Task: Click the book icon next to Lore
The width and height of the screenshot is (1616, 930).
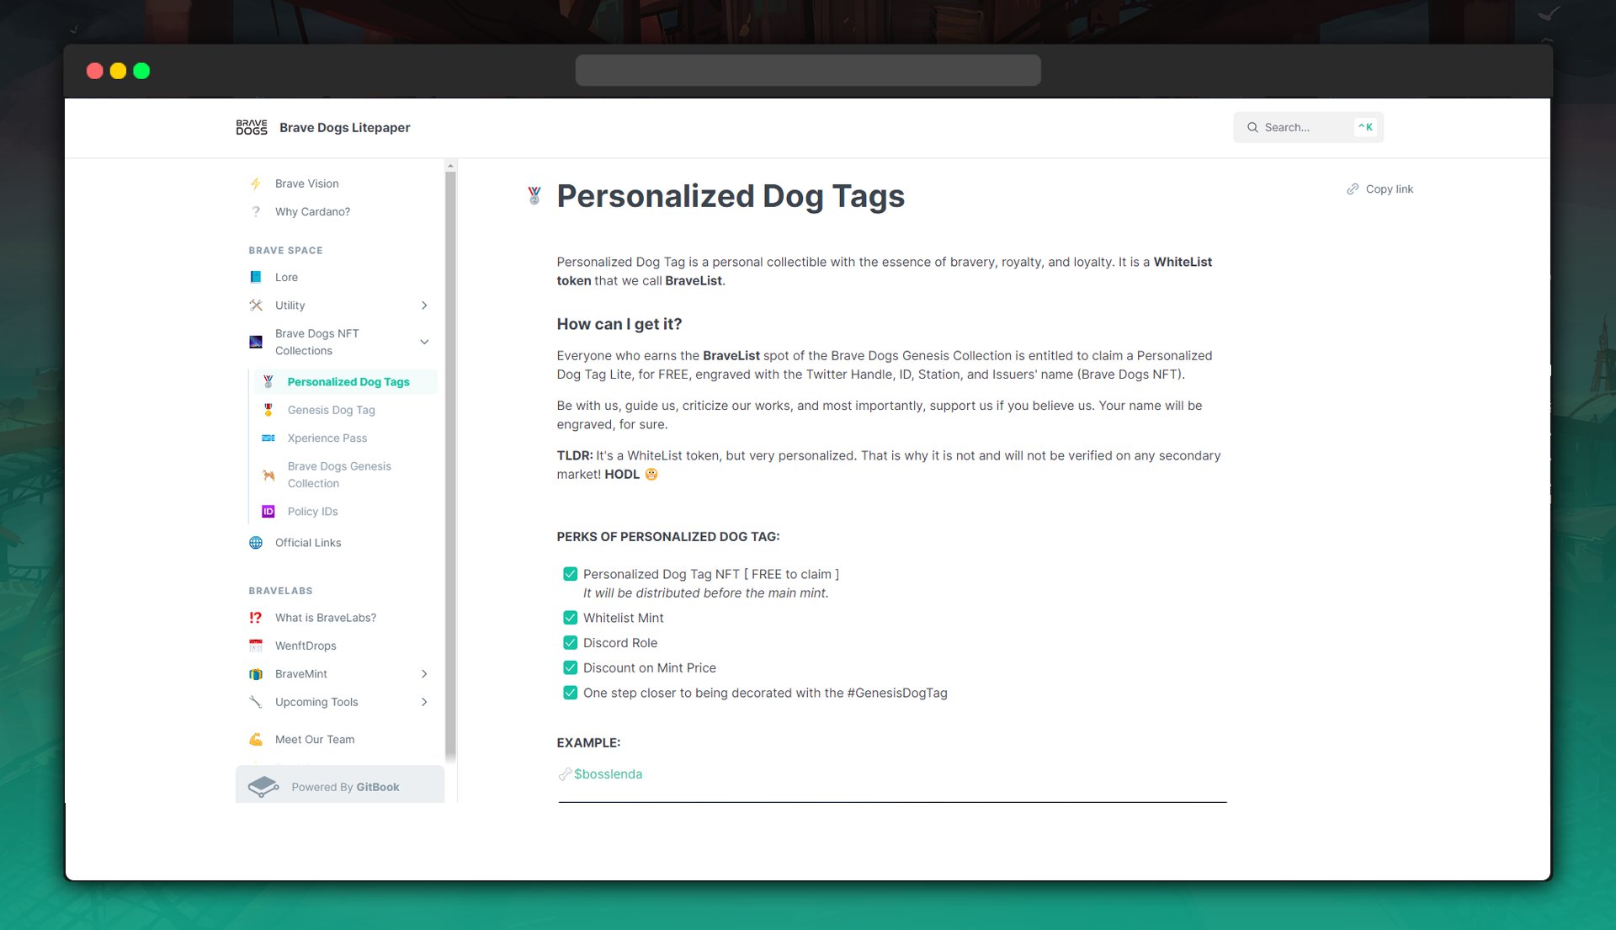Action: 256,277
